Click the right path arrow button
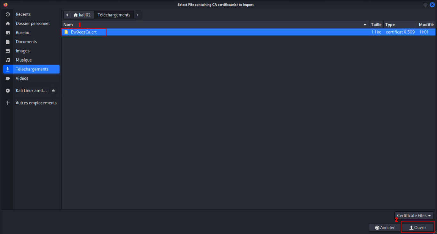This screenshot has width=437, height=234. coord(137,15)
